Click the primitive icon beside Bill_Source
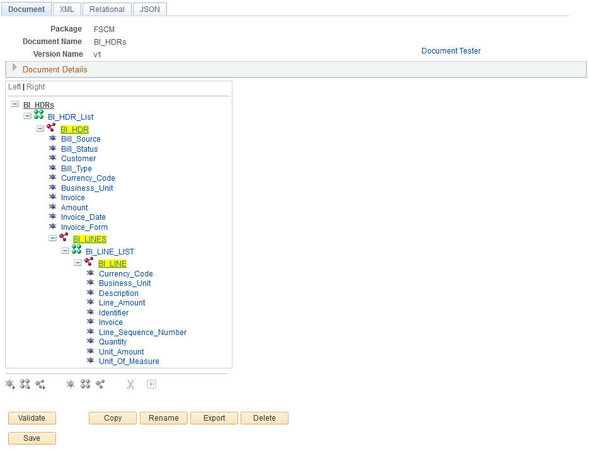This screenshot has width=589, height=449. tap(53, 139)
